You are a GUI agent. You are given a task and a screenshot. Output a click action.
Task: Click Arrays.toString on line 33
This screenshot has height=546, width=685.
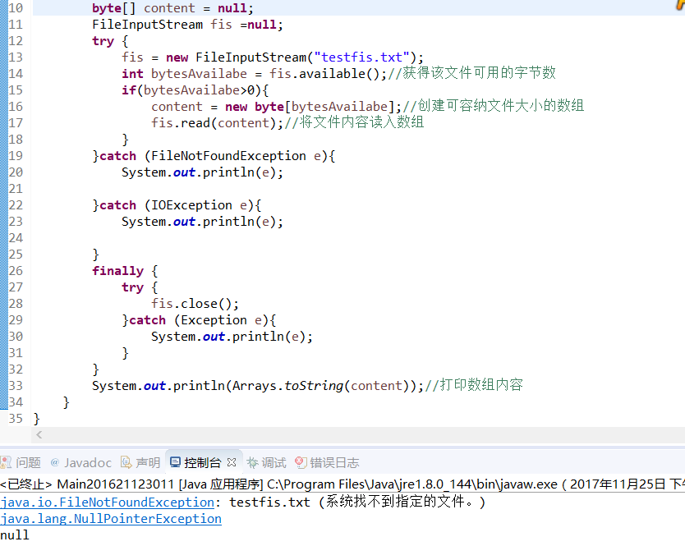tap(287, 386)
